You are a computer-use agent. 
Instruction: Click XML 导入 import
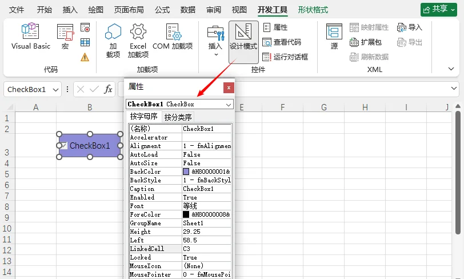coord(410,27)
